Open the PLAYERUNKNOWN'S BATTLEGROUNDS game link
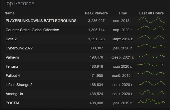 (x=41, y=21)
